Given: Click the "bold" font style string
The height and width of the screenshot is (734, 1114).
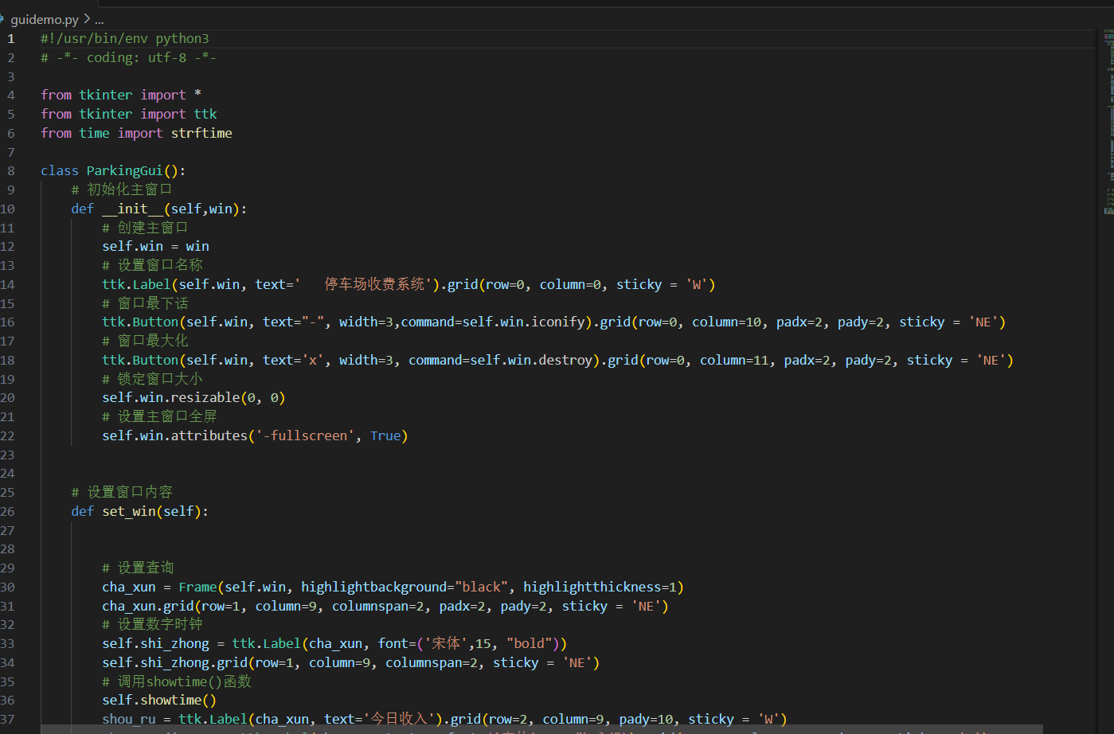Looking at the screenshot, I should [530, 643].
